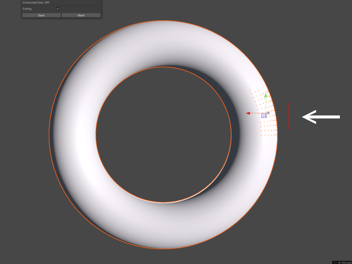The width and height of the screenshot is (352, 264).
Task: Click the gray gizmo center dot
Action: [x=268, y=113]
